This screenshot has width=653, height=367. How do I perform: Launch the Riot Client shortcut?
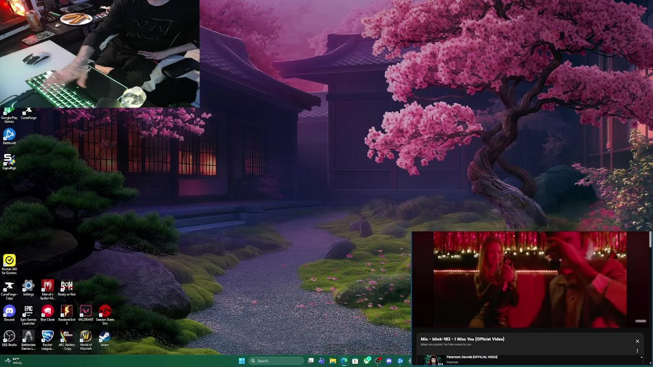(x=47, y=313)
